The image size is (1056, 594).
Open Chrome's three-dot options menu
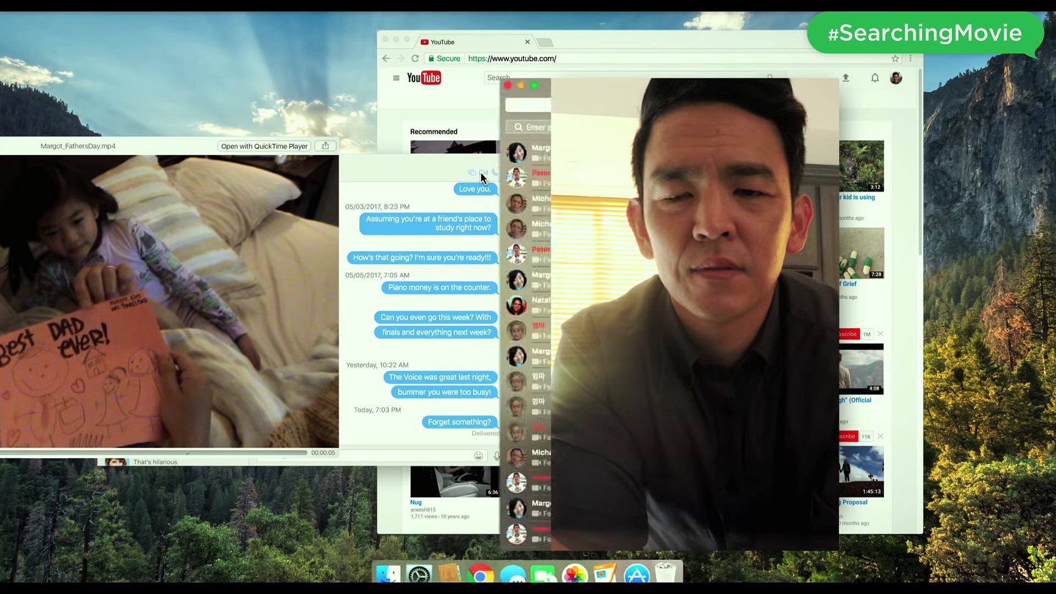coord(910,58)
